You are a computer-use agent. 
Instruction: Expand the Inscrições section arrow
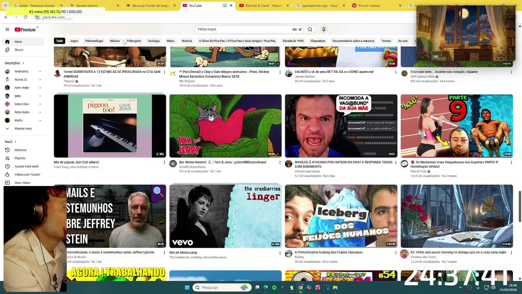[x=23, y=63]
